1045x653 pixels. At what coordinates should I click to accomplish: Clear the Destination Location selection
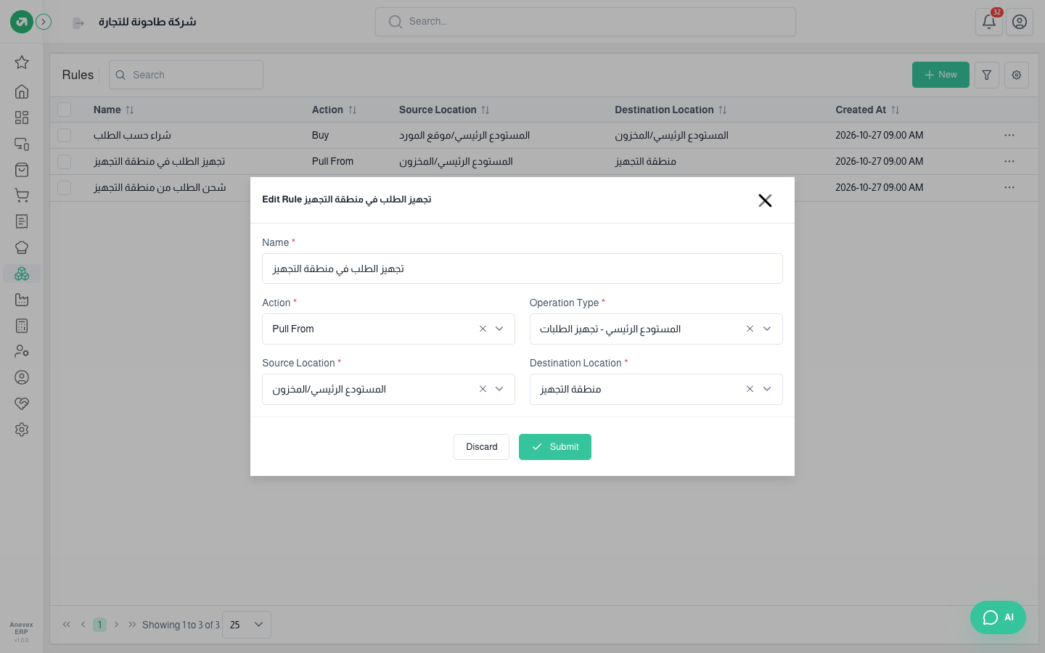(750, 389)
